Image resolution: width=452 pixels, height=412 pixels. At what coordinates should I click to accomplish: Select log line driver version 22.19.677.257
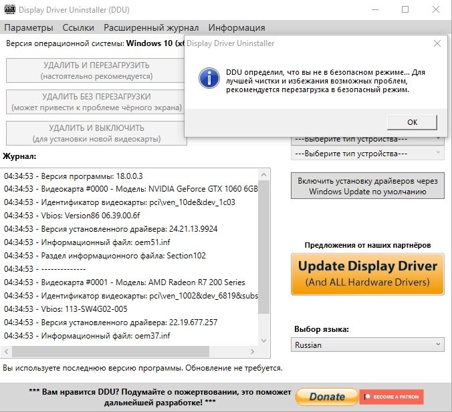[x=110, y=322]
